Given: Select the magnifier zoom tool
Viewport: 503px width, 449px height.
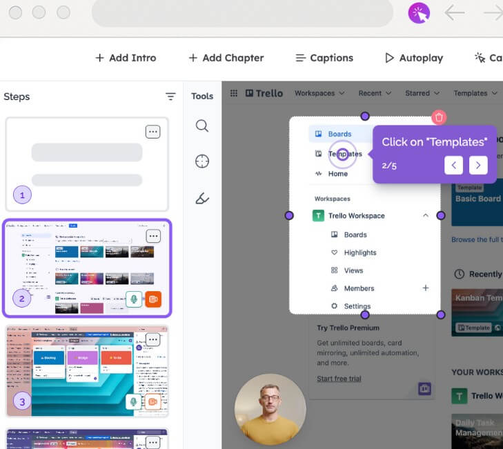Looking at the screenshot, I should click(202, 126).
